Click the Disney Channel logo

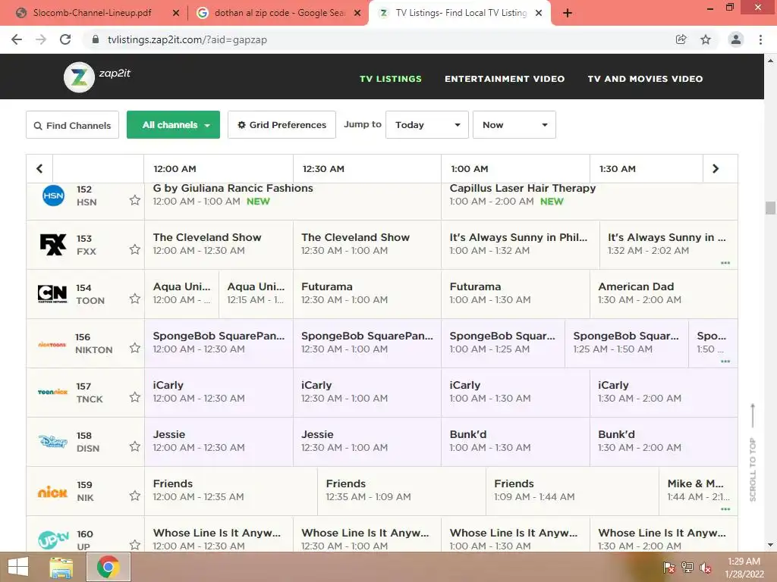[x=52, y=441]
